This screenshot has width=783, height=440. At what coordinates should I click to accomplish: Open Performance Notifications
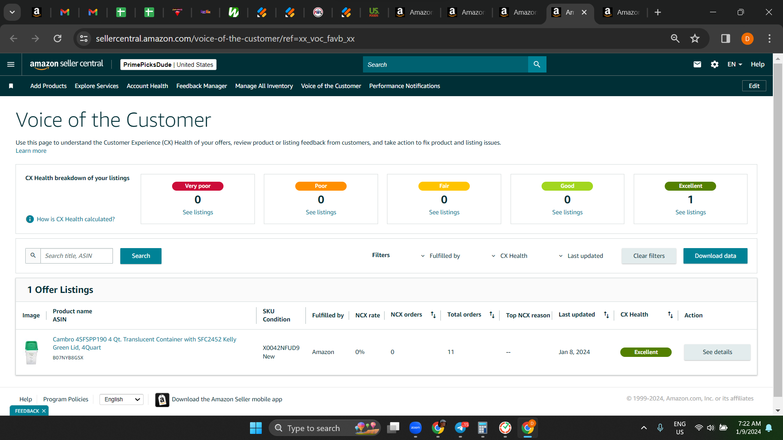click(x=405, y=86)
